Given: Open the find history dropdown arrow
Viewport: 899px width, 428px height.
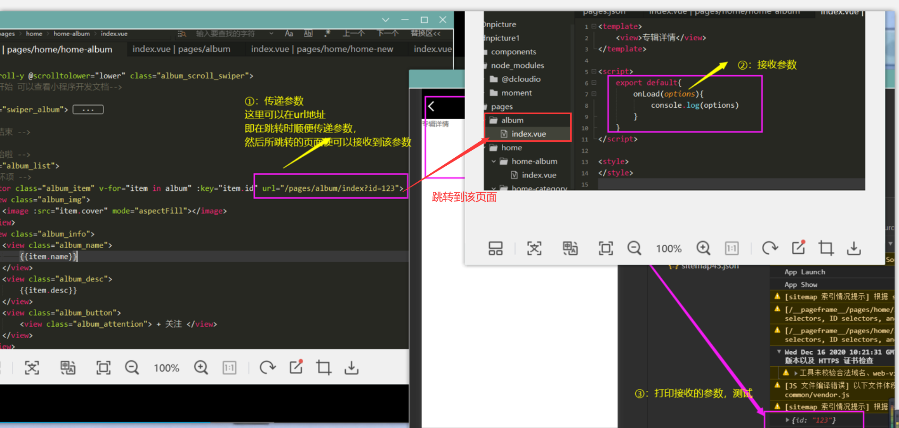Looking at the screenshot, I should 271,33.
